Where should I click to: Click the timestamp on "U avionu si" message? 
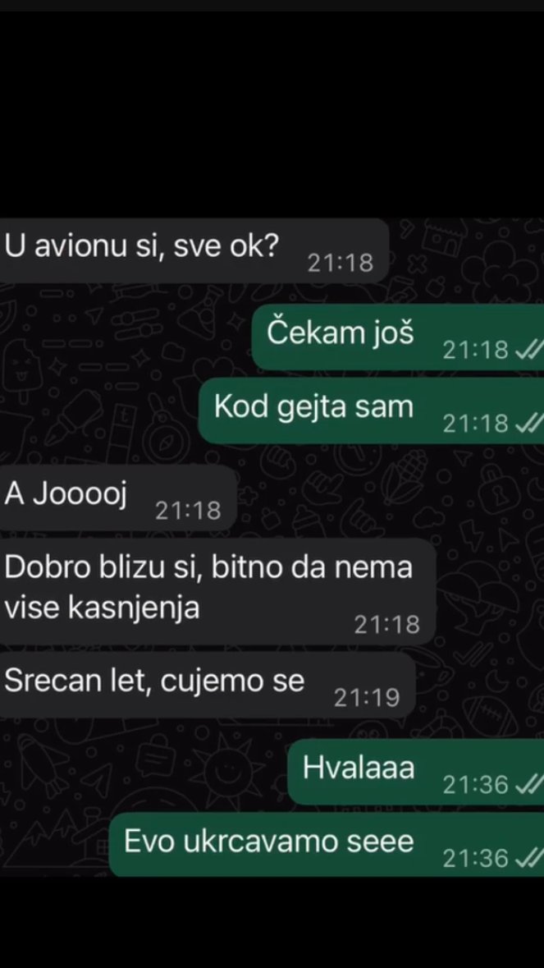coord(341,264)
